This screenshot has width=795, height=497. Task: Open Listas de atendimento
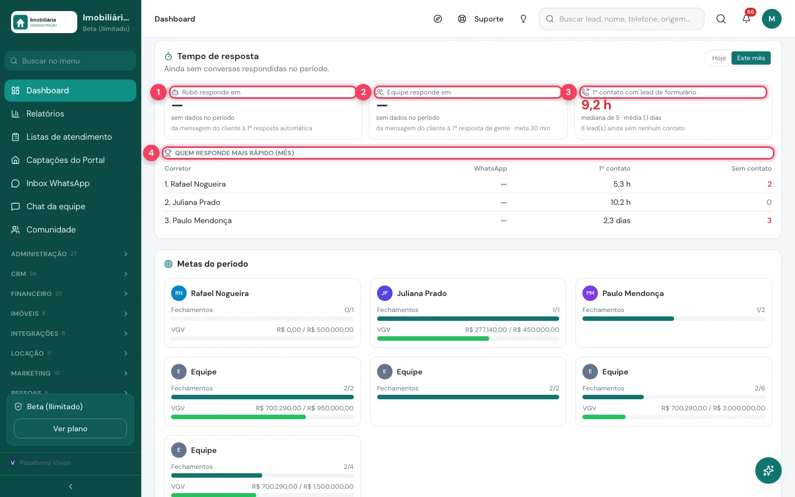[70, 137]
